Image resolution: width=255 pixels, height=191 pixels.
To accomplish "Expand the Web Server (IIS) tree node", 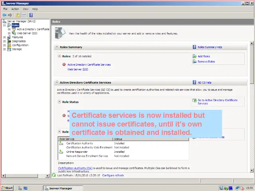I will click(9, 33).
